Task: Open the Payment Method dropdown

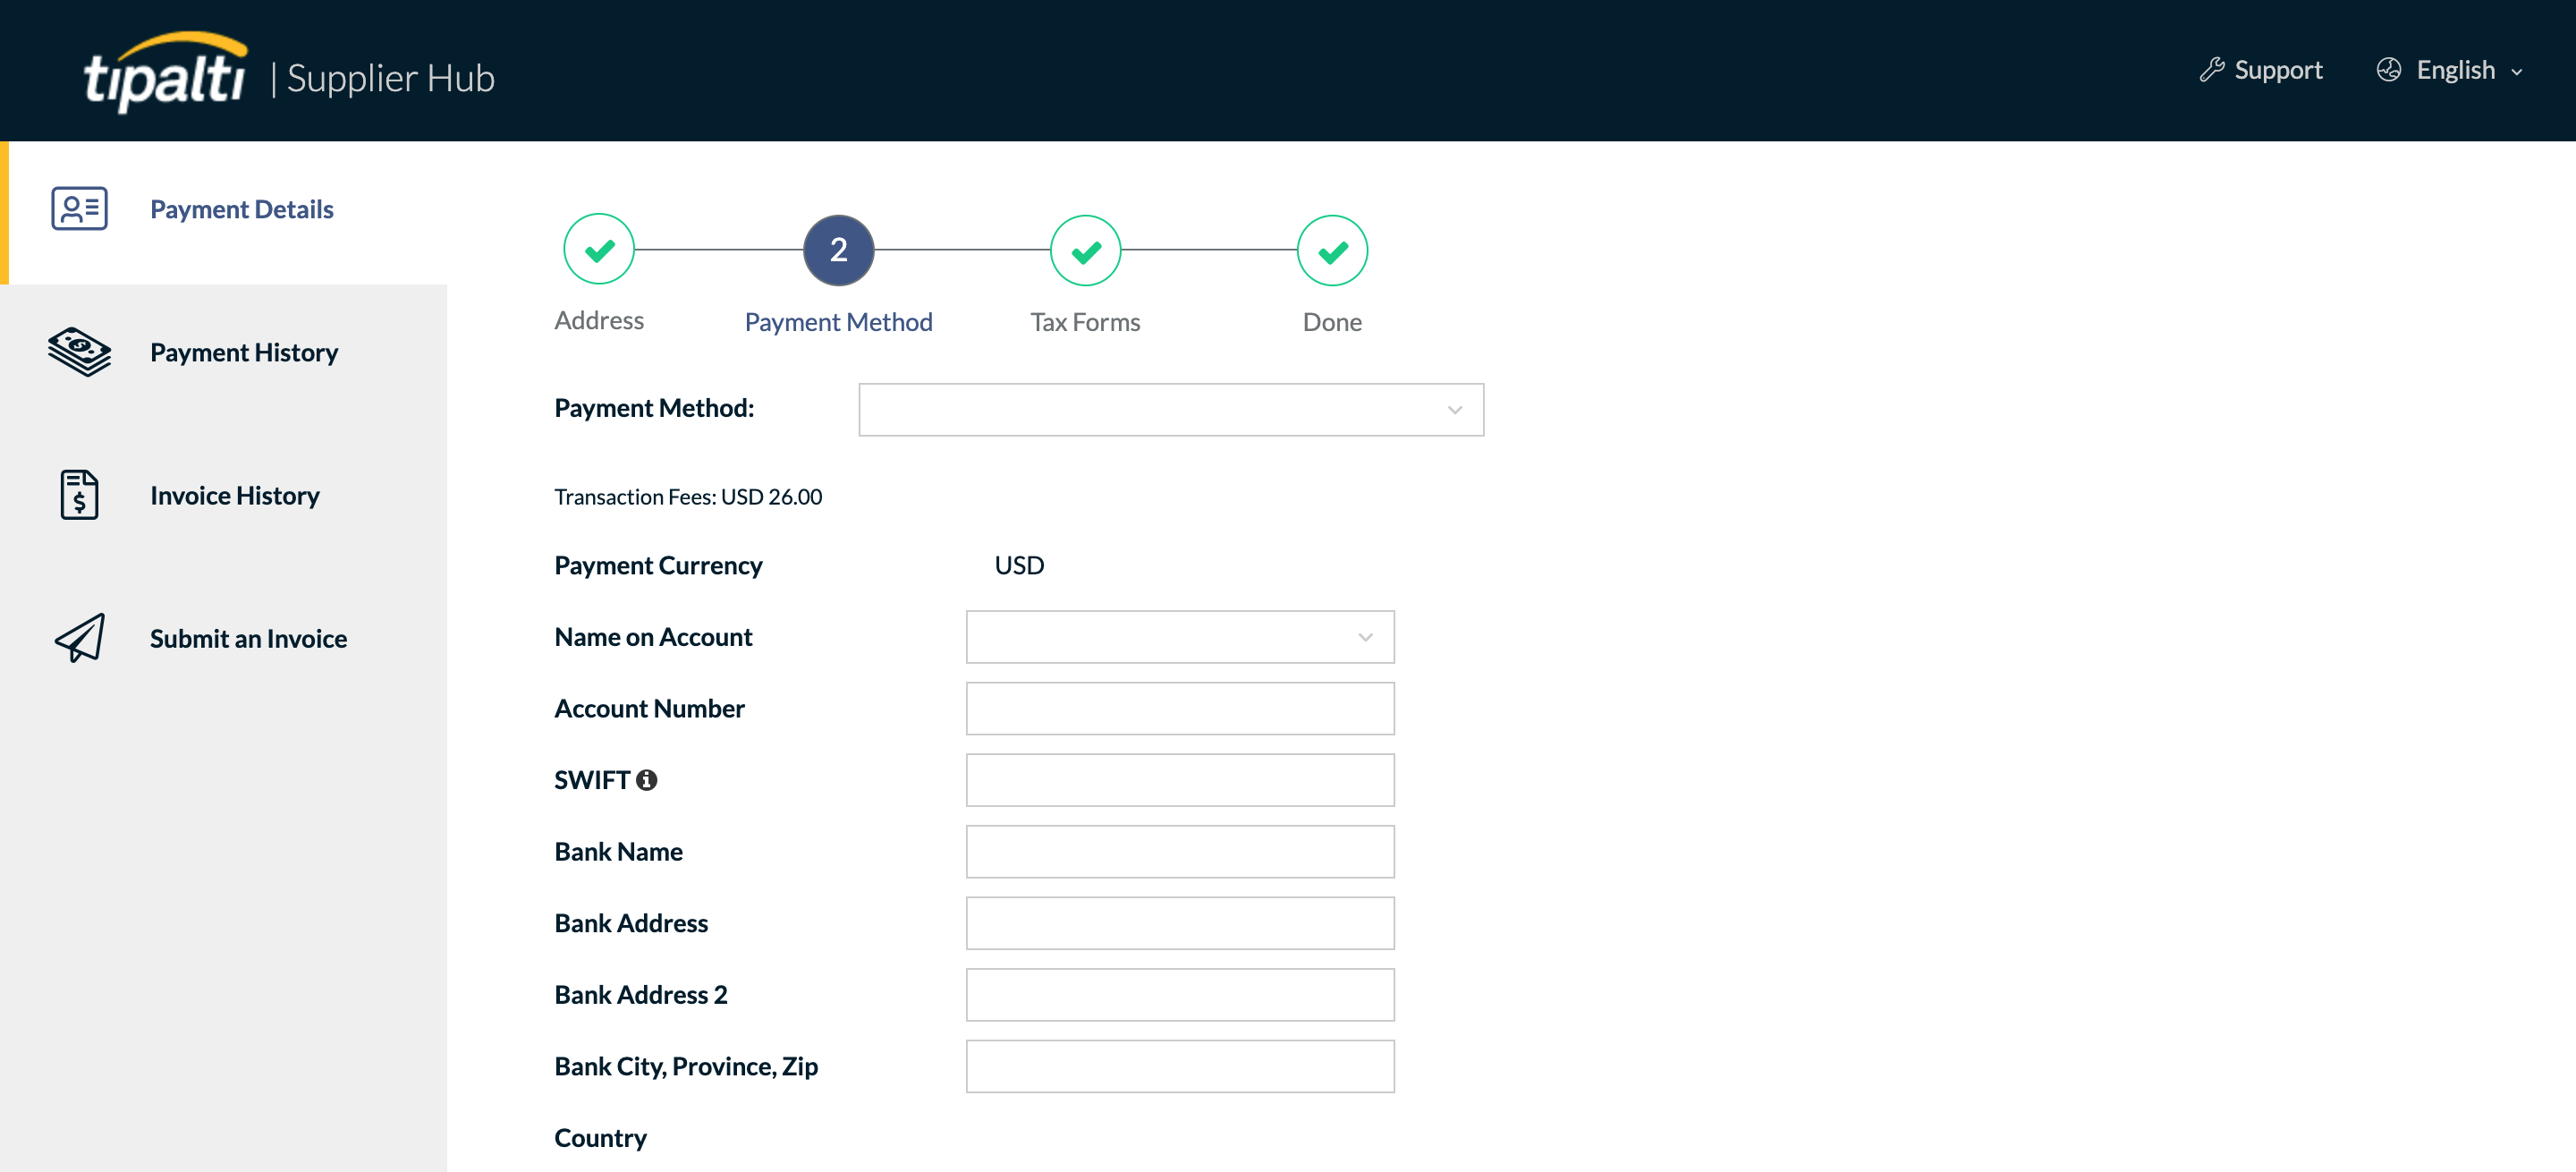Action: [1170, 410]
